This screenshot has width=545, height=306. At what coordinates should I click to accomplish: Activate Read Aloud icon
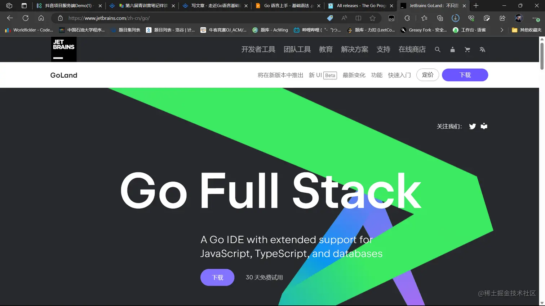(344, 18)
